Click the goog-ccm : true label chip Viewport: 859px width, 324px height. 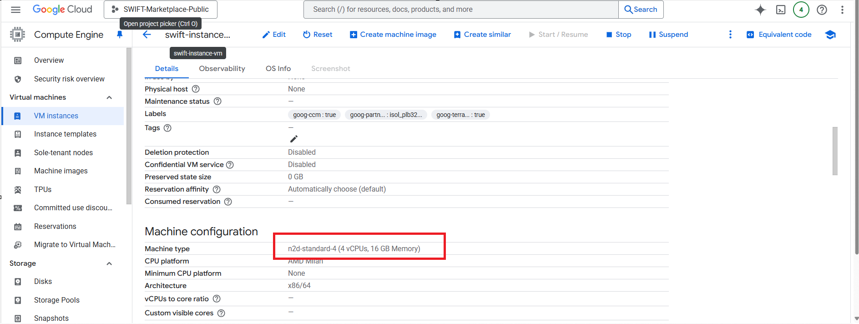[x=314, y=115]
